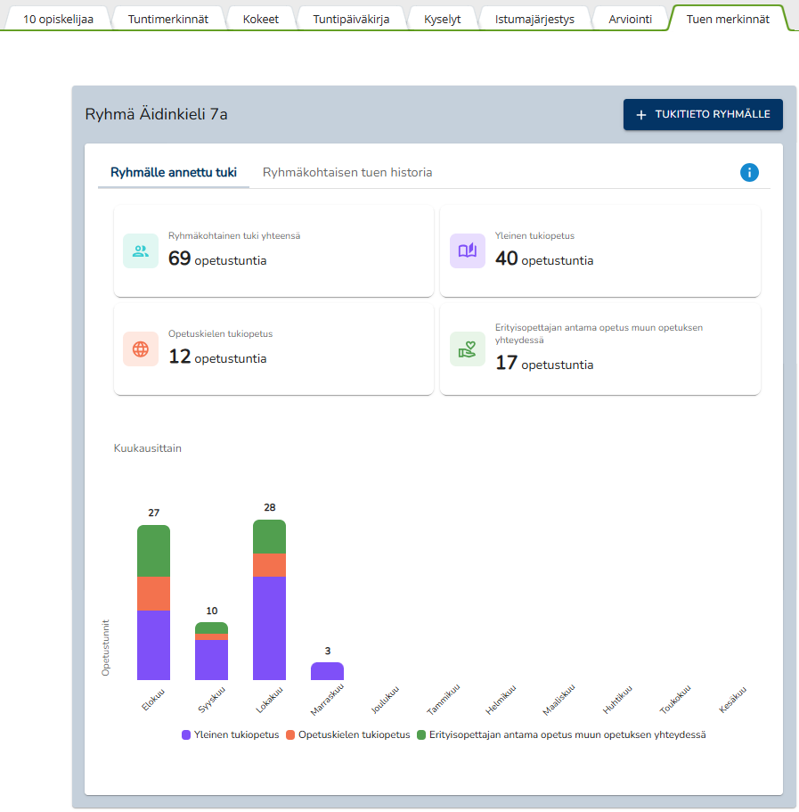Screen dimensions: 799x812
Task: Click the Marraskuu bar in chart
Action: tap(327, 671)
